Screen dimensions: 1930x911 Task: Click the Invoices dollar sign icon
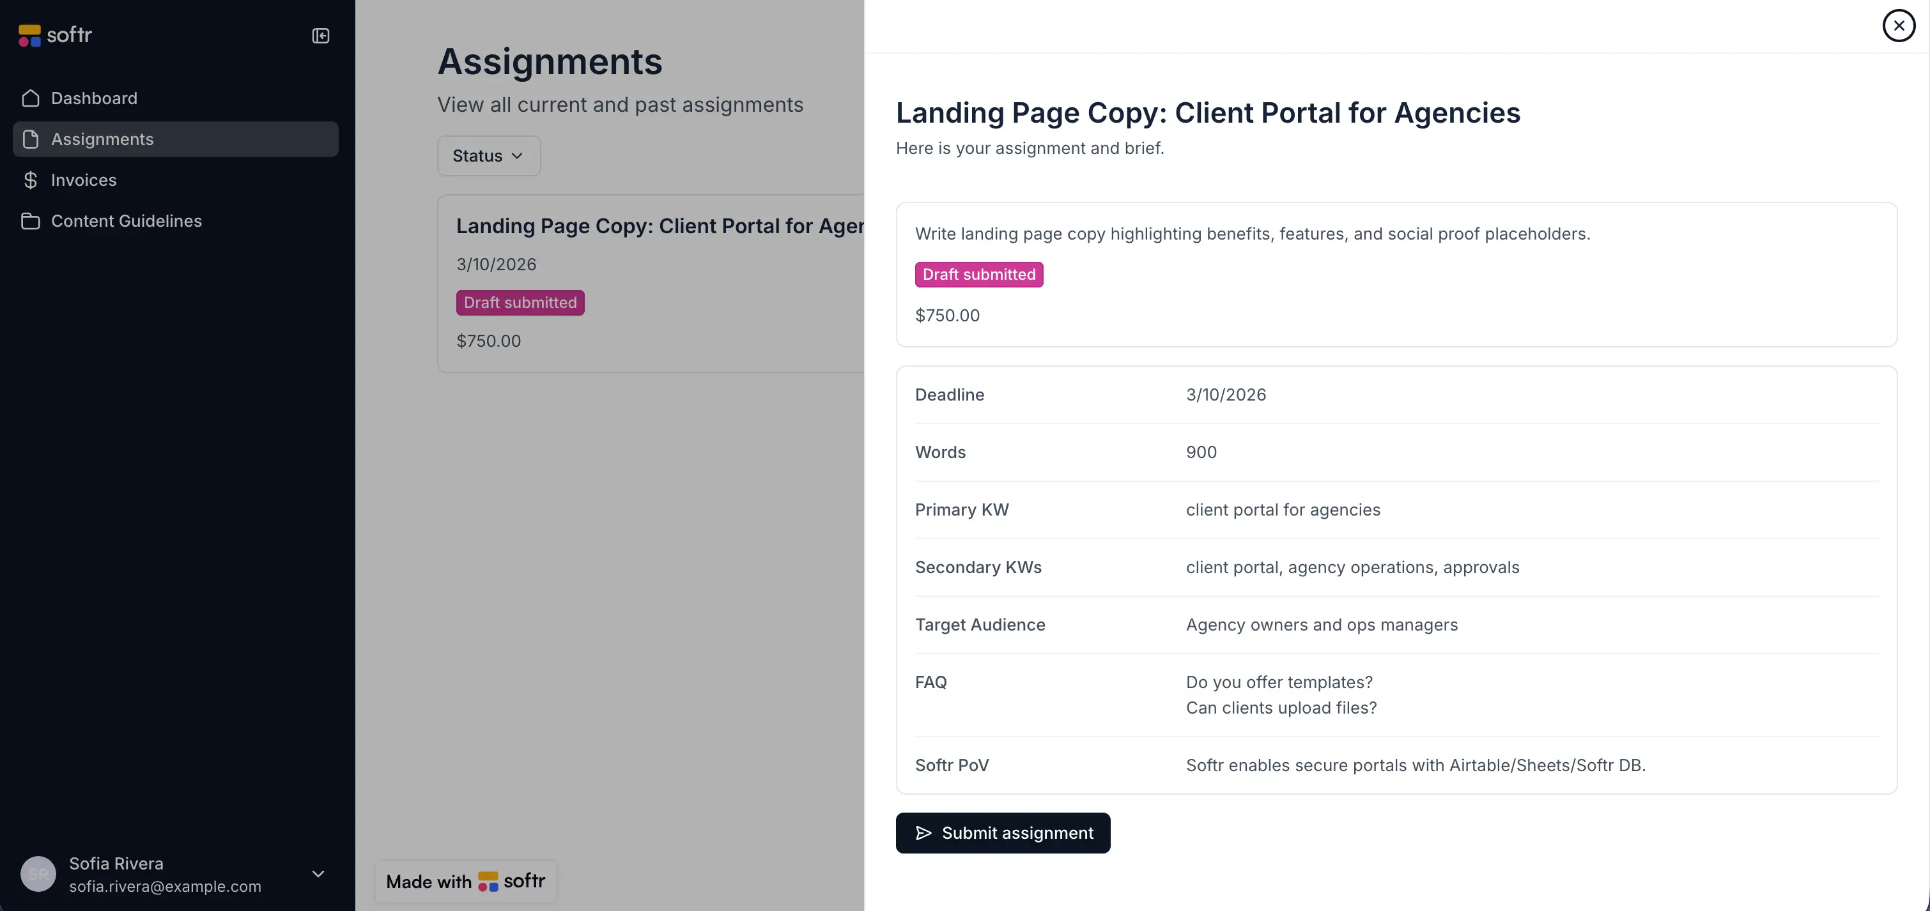coord(31,180)
